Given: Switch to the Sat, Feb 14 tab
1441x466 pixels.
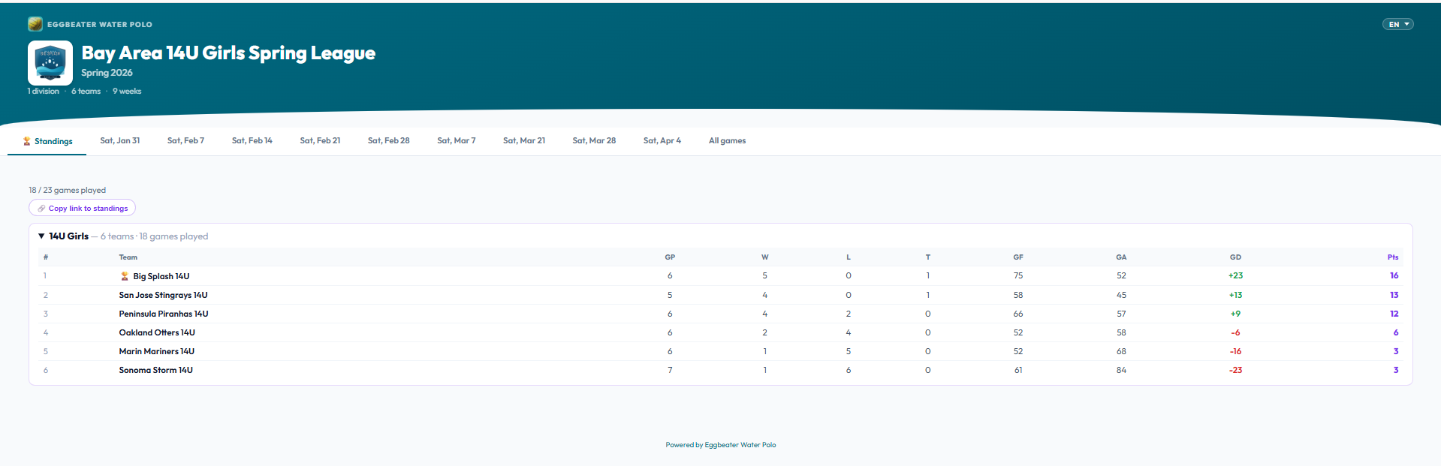Looking at the screenshot, I should [x=252, y=140].
